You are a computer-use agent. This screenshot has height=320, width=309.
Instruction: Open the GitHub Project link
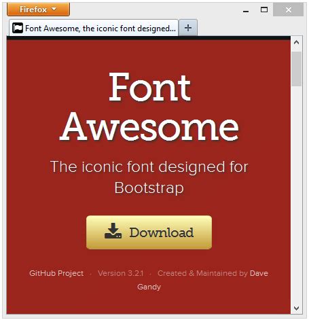pos(56,273)
